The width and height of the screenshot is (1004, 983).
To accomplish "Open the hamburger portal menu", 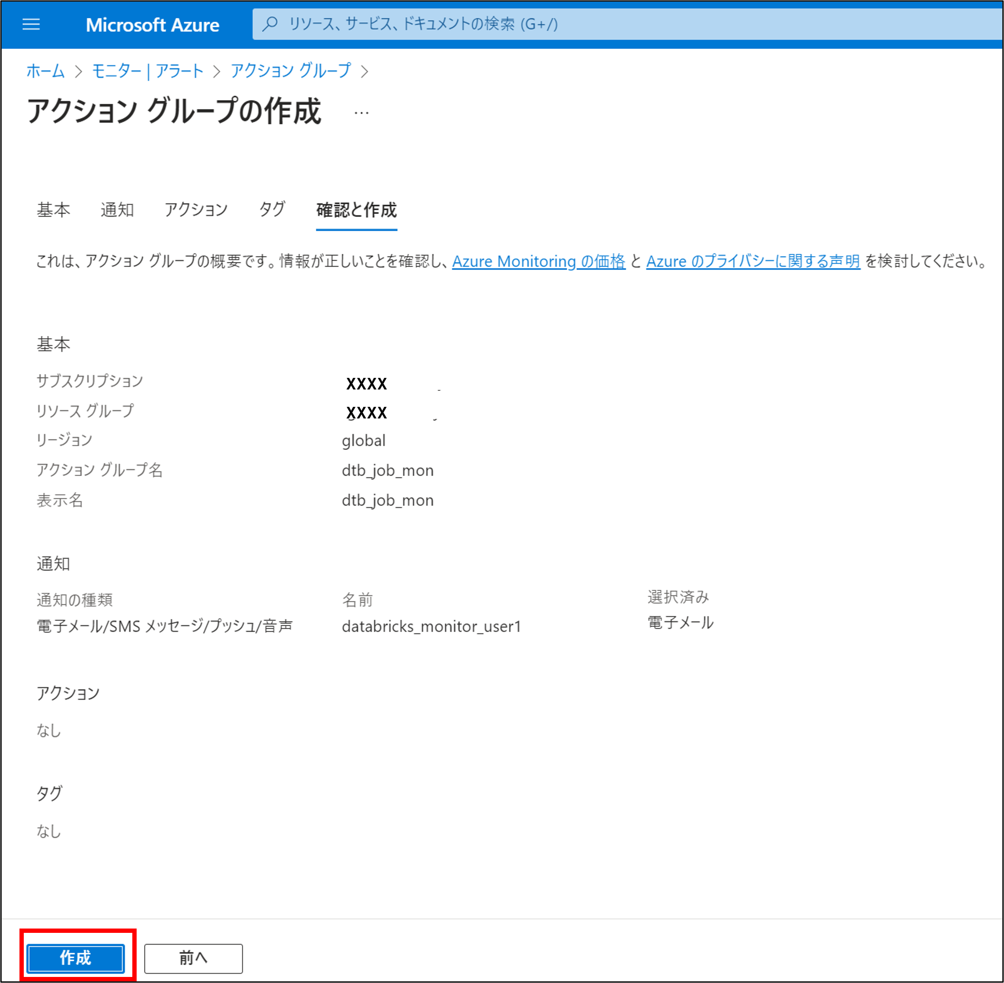I will pyautogui.click(x=31, y=24).
